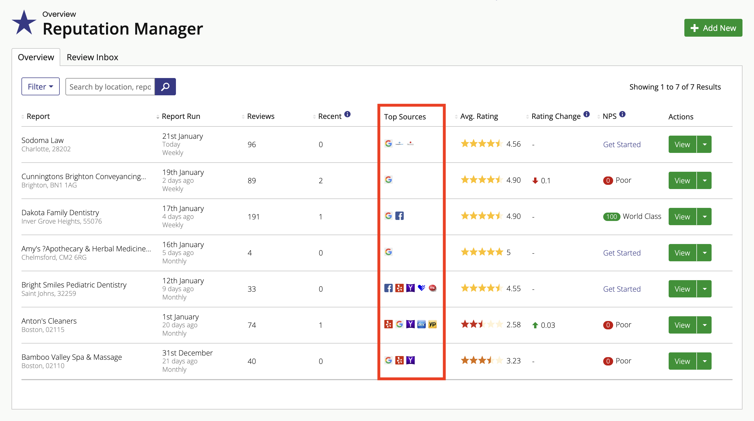Click YP icon in Anton's Cleaners row
The width and height of the screenshot is (754, 421).
432,324
